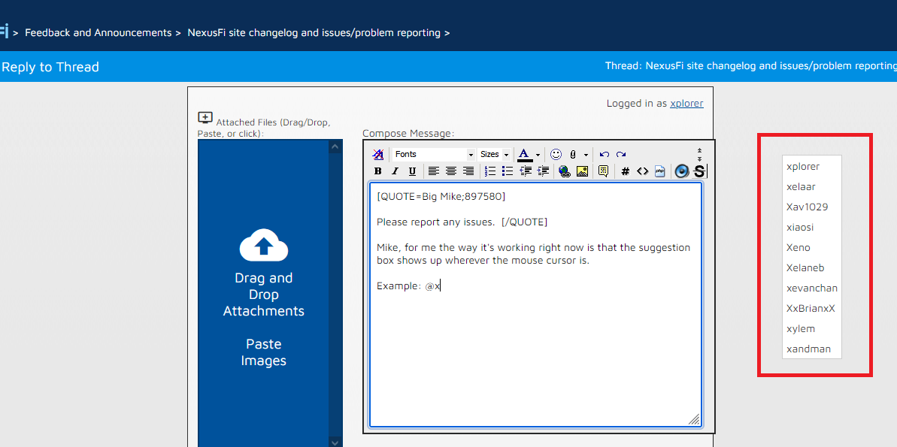Wrap selection in CODE tags with hash icon
897x447 pixels.
[626, 171]
